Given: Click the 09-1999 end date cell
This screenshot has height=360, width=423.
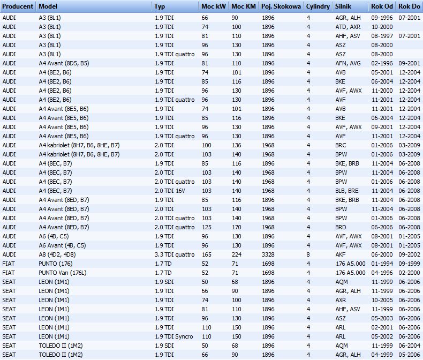Looking at the screenshot, I should click(410, 264).
